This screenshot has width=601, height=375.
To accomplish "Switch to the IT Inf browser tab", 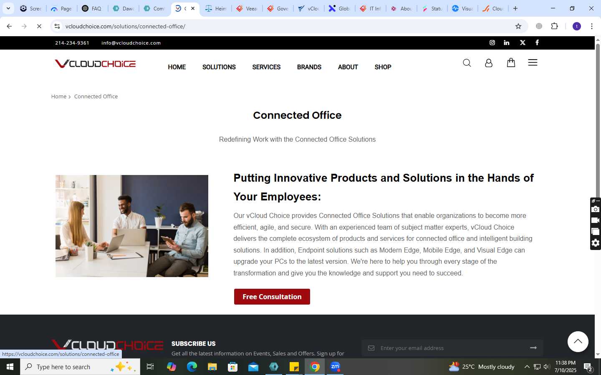I will (371, 8).
